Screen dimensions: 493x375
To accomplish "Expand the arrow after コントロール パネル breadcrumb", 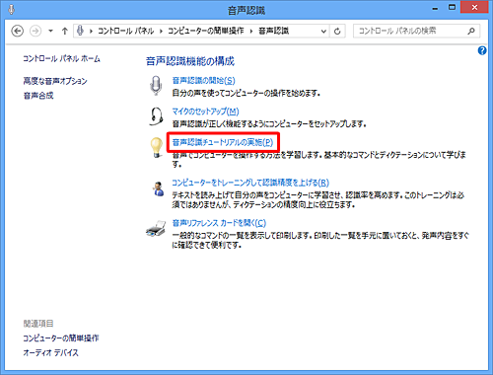I will tap(161, 31).
